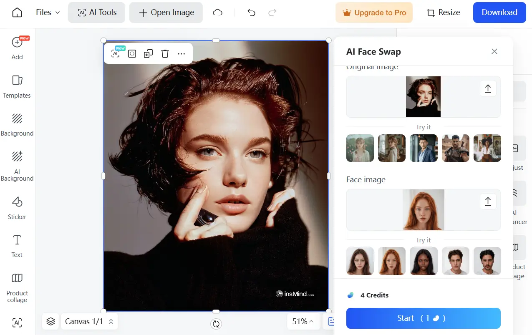Viewport: 532px width, 335px height.
Task: Click the Download button
Action: (x=499, y=13)
